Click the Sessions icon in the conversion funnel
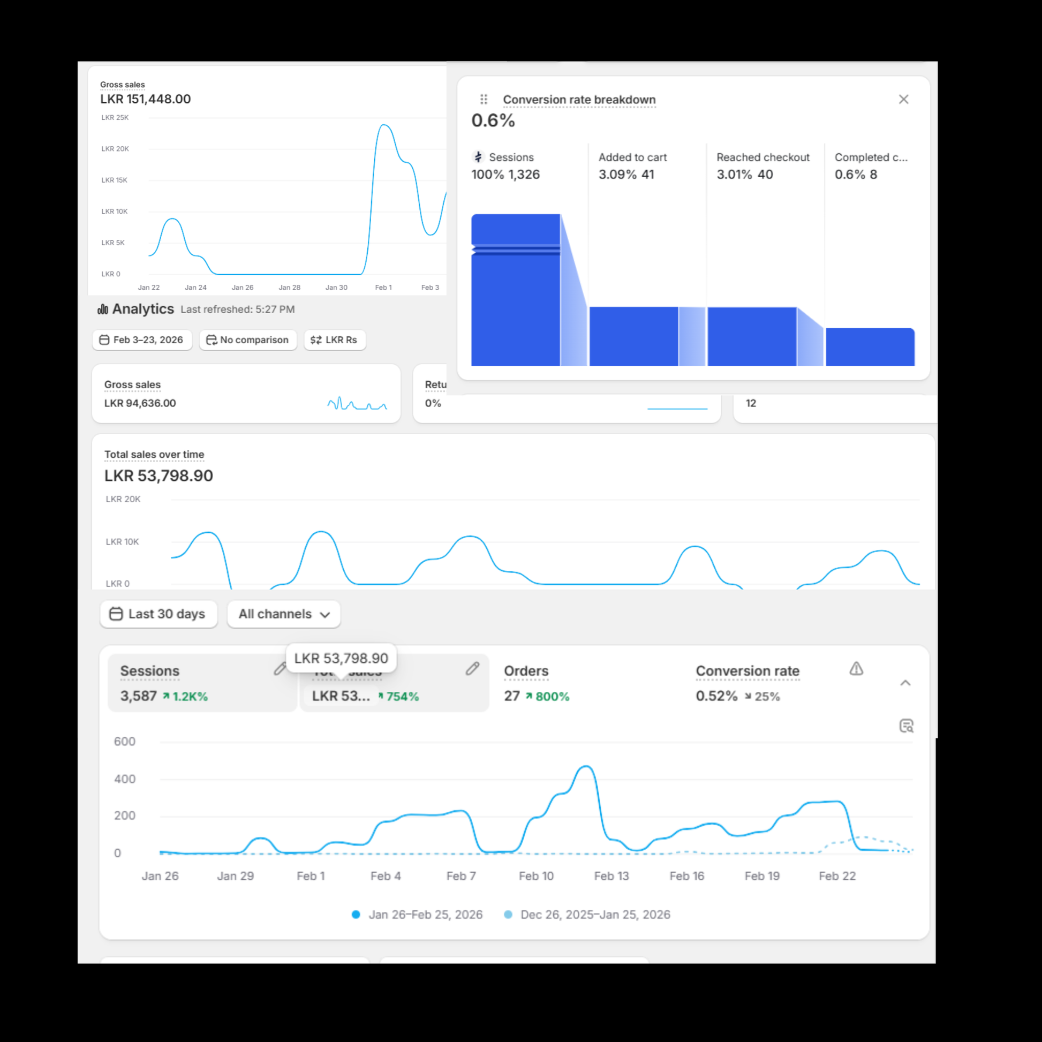Viewport: 1042px width, 1042px height. tap(478, 157)
